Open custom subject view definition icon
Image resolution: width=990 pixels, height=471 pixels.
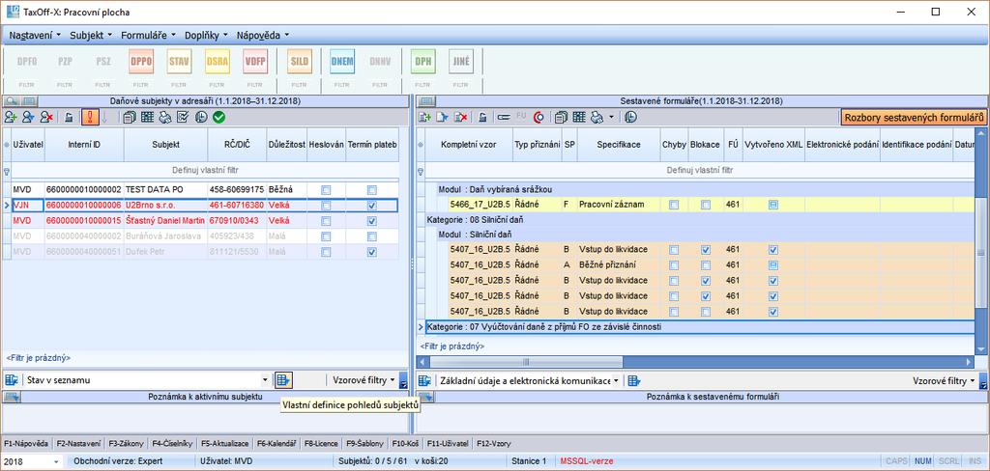tap(283, 380)
